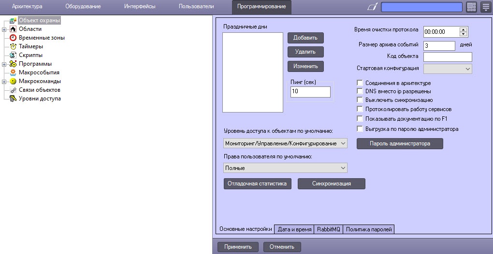493x254 pixels.
Task: Open the grid layout icon at top right
Action: (471, 7)
